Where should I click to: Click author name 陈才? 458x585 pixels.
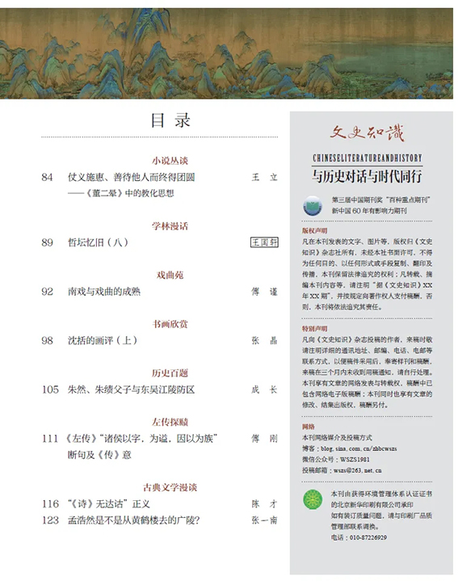pos(264,503)
